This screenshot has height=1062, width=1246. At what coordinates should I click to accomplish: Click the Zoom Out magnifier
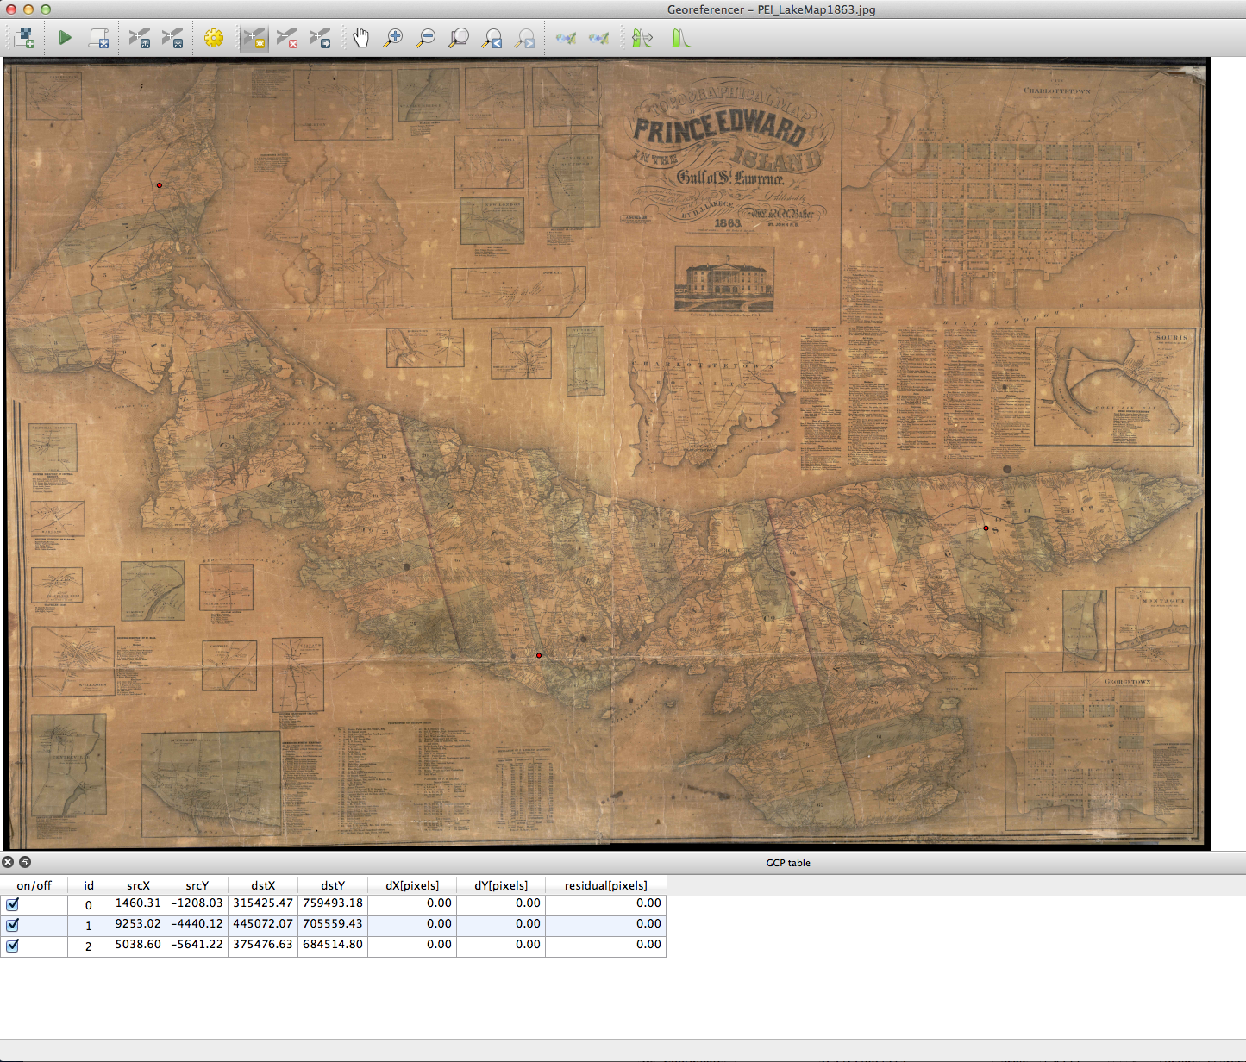coord(426,38)
